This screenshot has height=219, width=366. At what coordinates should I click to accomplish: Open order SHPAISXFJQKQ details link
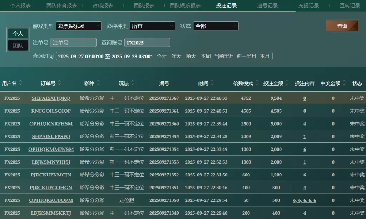click(51, 98)
